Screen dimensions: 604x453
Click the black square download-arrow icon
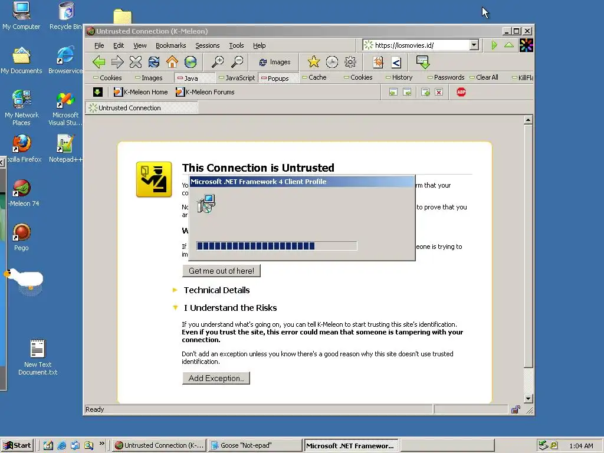click(97, 91)
